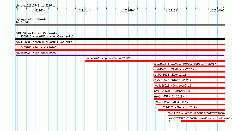This screenshot has width=232, height=131.
Task: Select the Cytogenetic Bands track title
Action: click(31, 19)
